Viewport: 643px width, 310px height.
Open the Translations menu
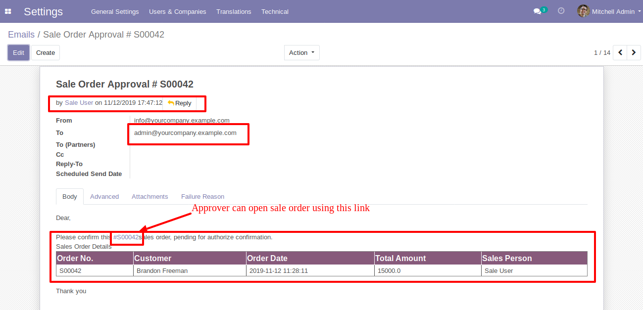pos(234,11)
